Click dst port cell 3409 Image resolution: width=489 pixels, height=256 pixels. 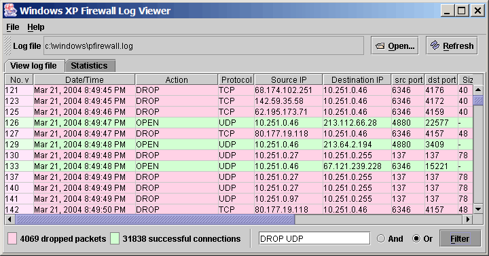coord(441,145)
